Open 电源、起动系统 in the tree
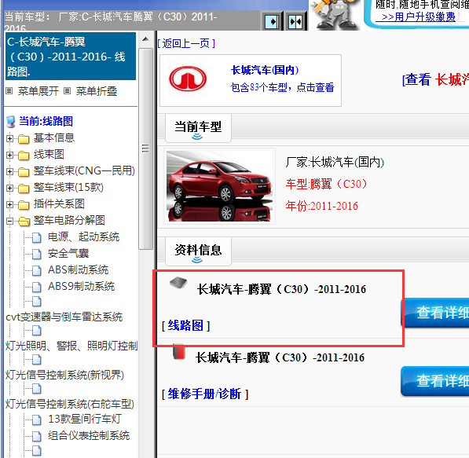This screenshot has height=458, width=469. click(84, 237)
